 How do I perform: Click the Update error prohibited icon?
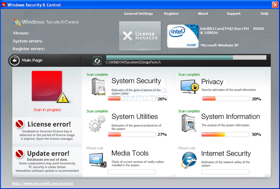(20, 153)
